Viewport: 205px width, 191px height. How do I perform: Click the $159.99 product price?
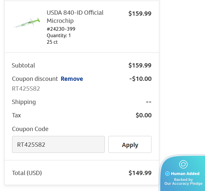pos(140,14)
